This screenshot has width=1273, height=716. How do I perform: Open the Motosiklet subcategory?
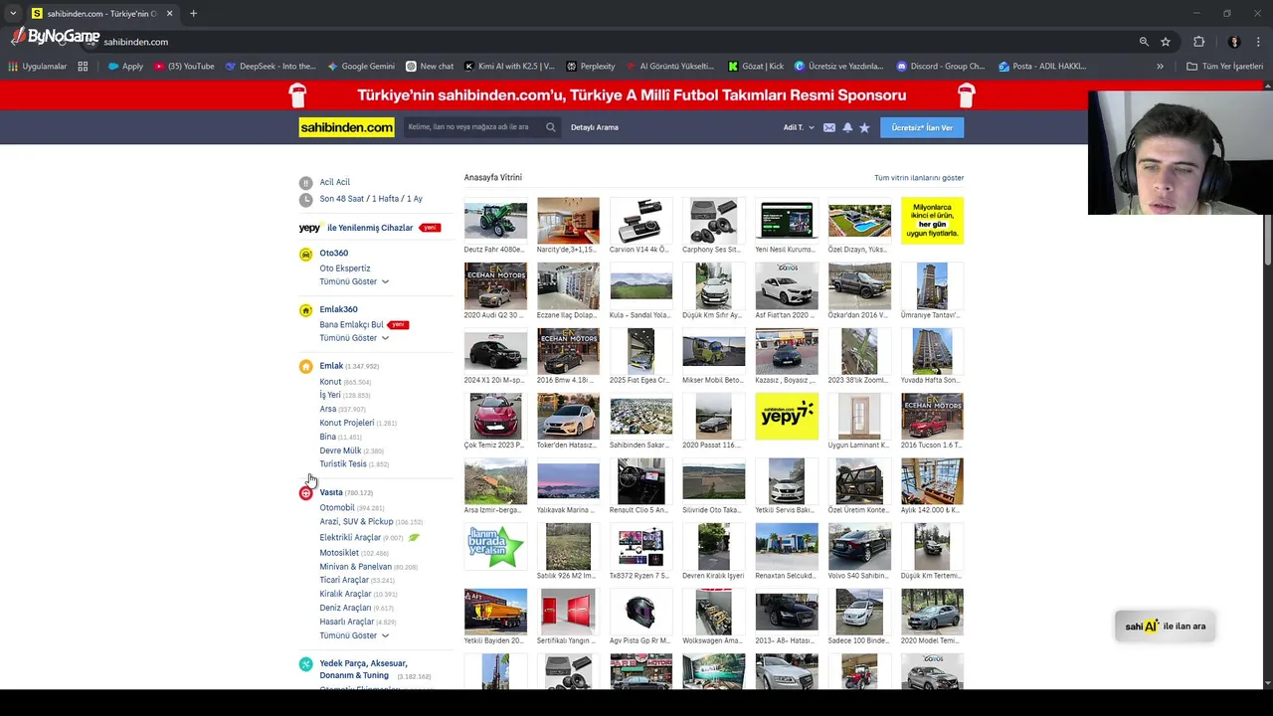click(339, 553)
